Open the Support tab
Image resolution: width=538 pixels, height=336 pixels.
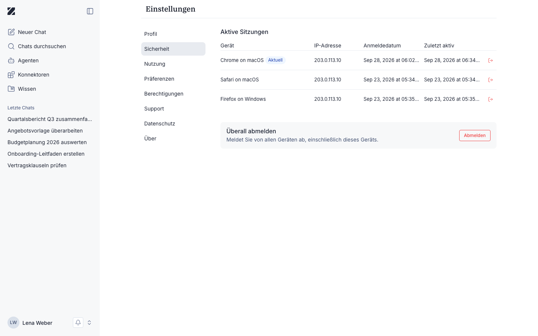pyautogui.click(x=173, y=109)
